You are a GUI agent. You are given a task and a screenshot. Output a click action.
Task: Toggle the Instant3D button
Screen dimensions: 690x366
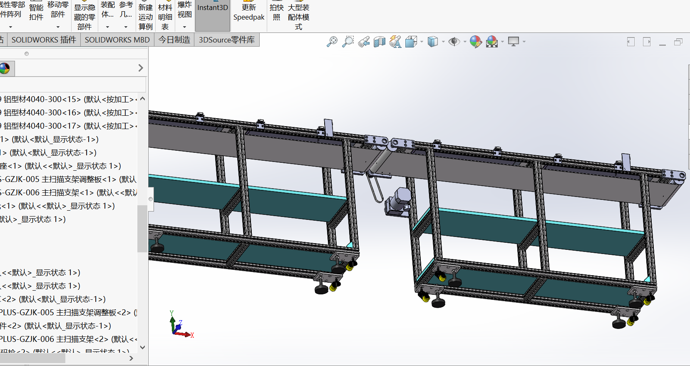click(213, 15)
